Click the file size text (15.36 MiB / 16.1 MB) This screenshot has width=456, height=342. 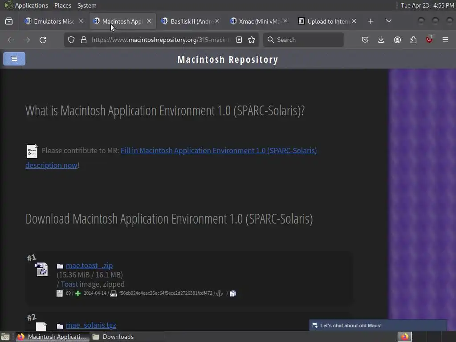coord(90,275)
